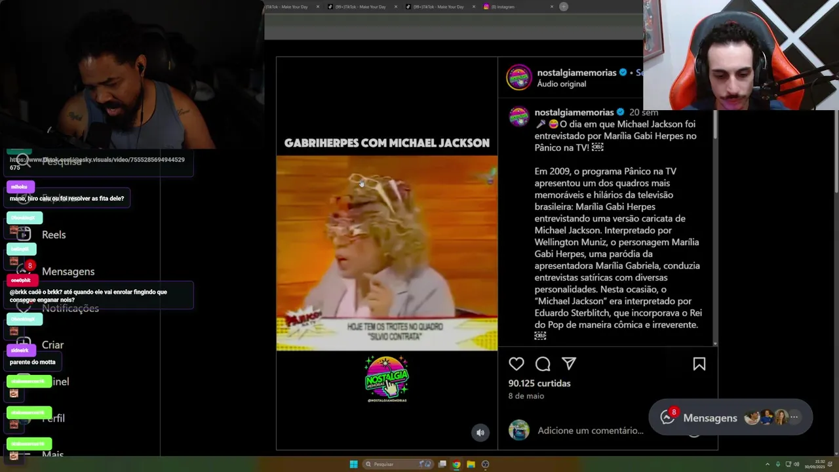The height and width of the screenshot is (472, 839).
Task: View the 90.125 curtidas likes list
Action: pyautogui.click(x=539, y=383)
